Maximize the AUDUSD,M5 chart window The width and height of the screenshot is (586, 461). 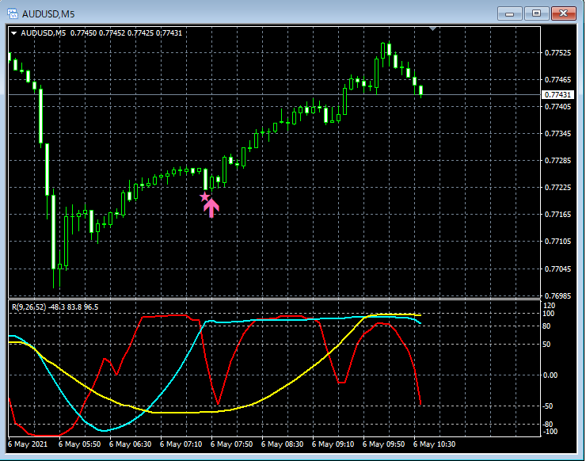(536, 13)
